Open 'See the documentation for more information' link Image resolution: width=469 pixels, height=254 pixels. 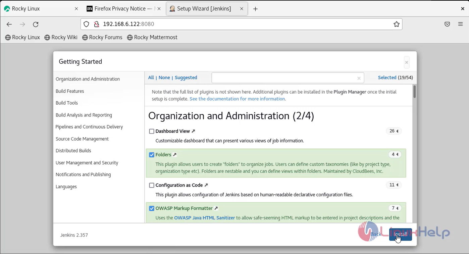click(237, 99)
